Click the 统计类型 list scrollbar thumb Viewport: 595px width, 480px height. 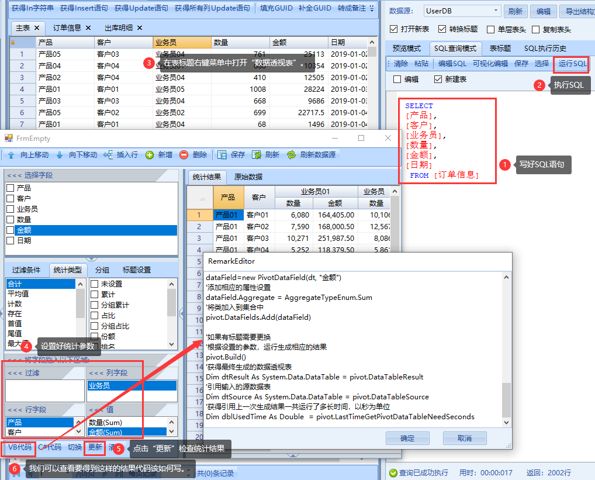click(x=80, y=303)
